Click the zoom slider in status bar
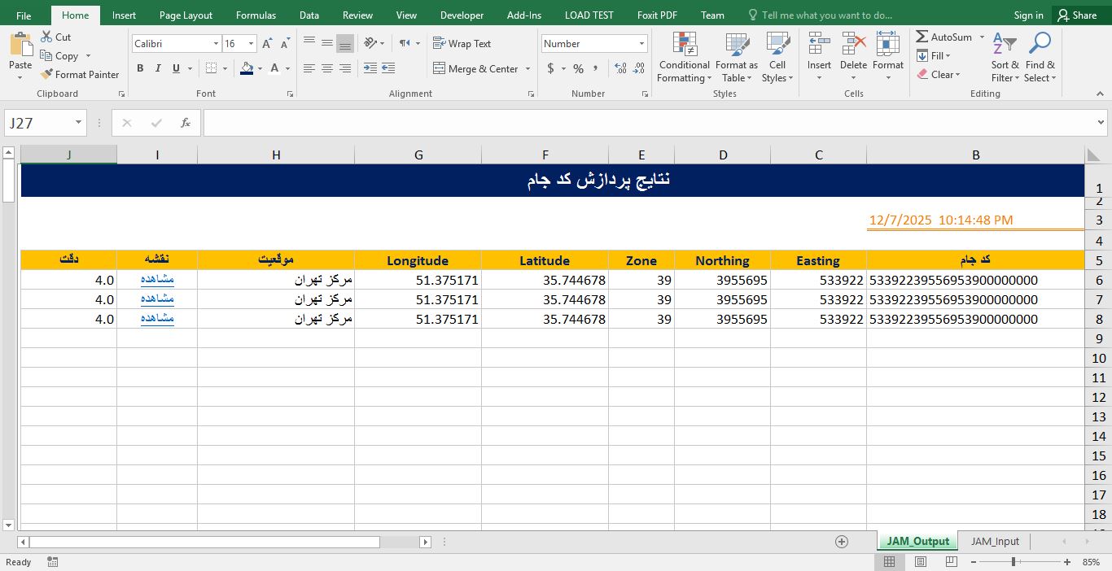Viewport: 1112px width, 571px height. coord(1013,562)
